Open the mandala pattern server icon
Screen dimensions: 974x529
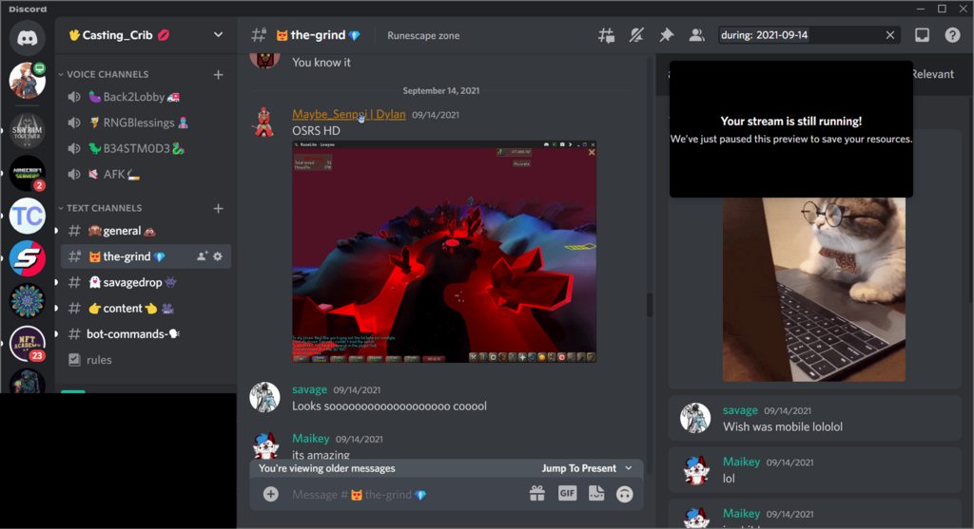pyautogui.click(x=28, y=301)
